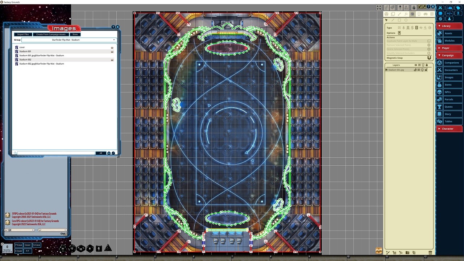Click the Store button in the Images window

75,34
